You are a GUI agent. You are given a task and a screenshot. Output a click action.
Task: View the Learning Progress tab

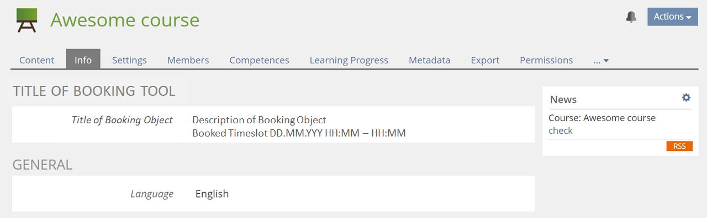pyautogui.click(x=349, y=60)
